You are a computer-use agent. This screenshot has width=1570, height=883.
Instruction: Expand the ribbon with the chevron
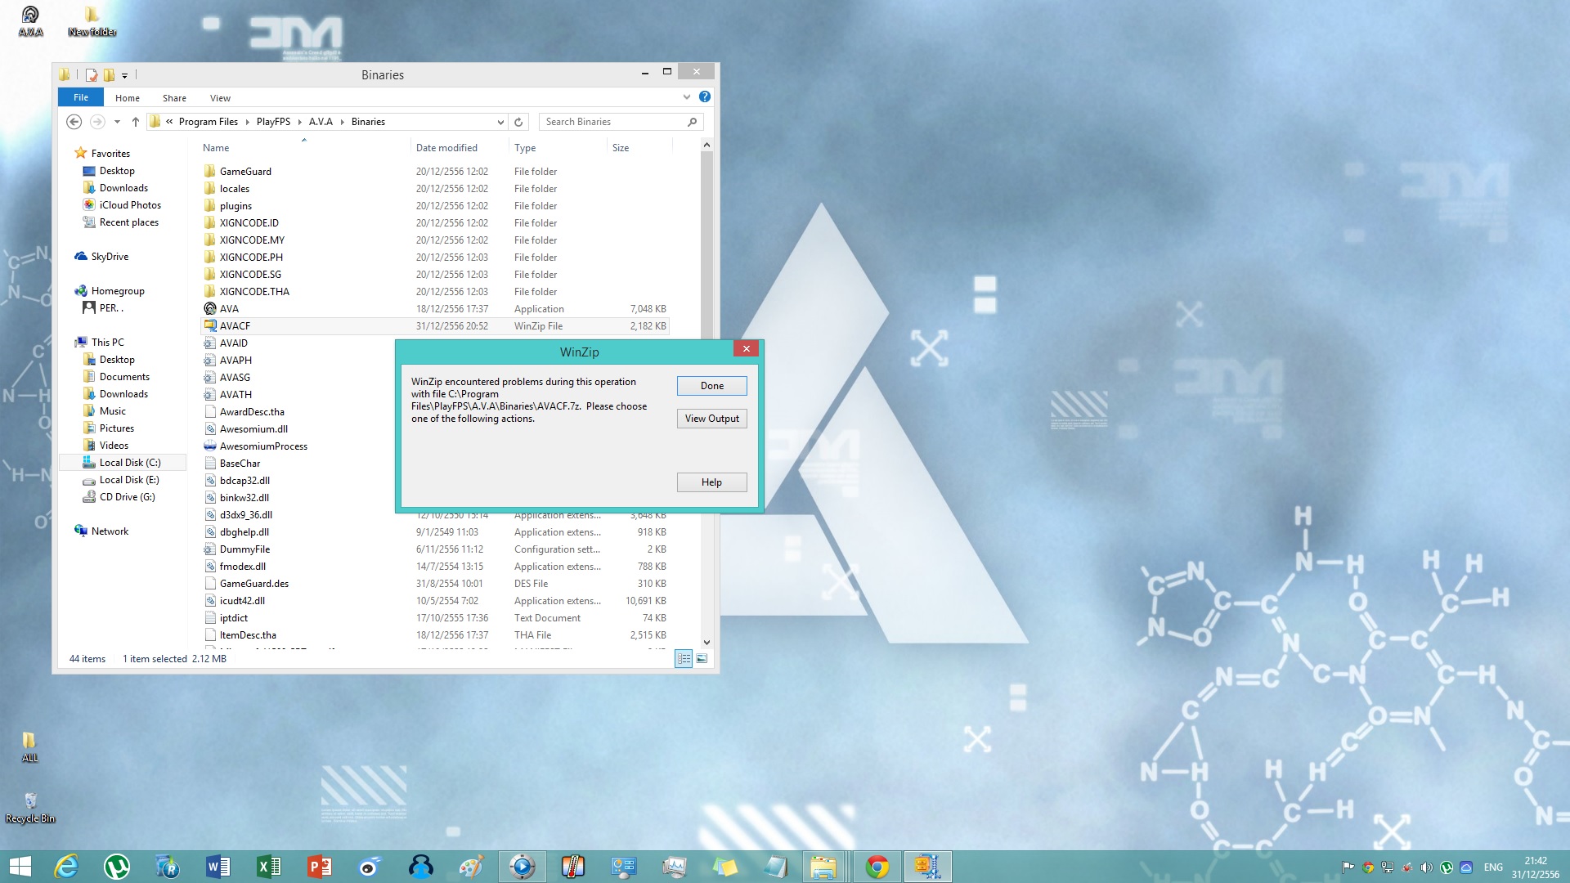[686, 97]
